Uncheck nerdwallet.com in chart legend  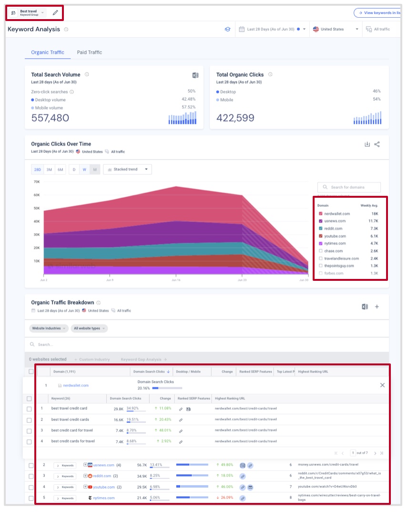click(321, 213)
